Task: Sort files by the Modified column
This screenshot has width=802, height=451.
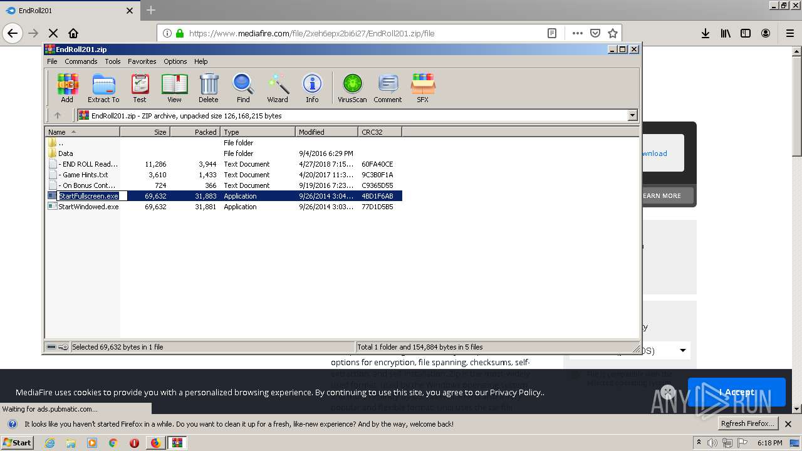Action: (x=326, y=132)
